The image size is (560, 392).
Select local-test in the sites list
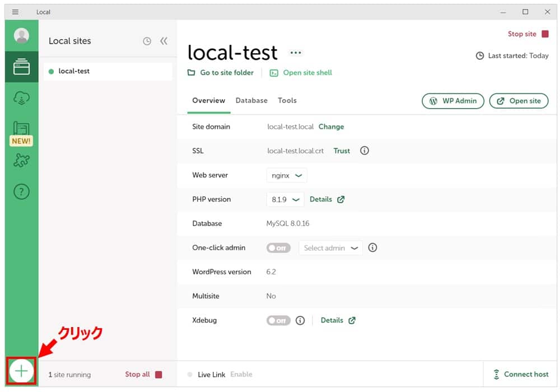point(108,72)
